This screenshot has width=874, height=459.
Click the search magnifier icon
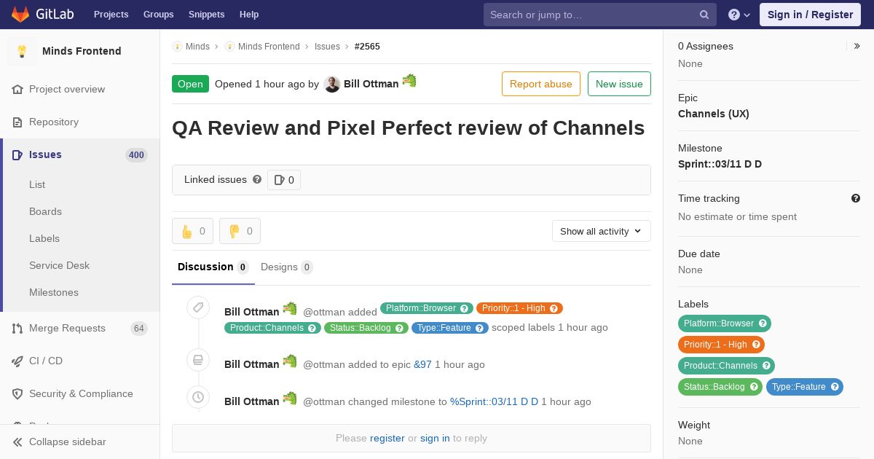coord(704,15)
